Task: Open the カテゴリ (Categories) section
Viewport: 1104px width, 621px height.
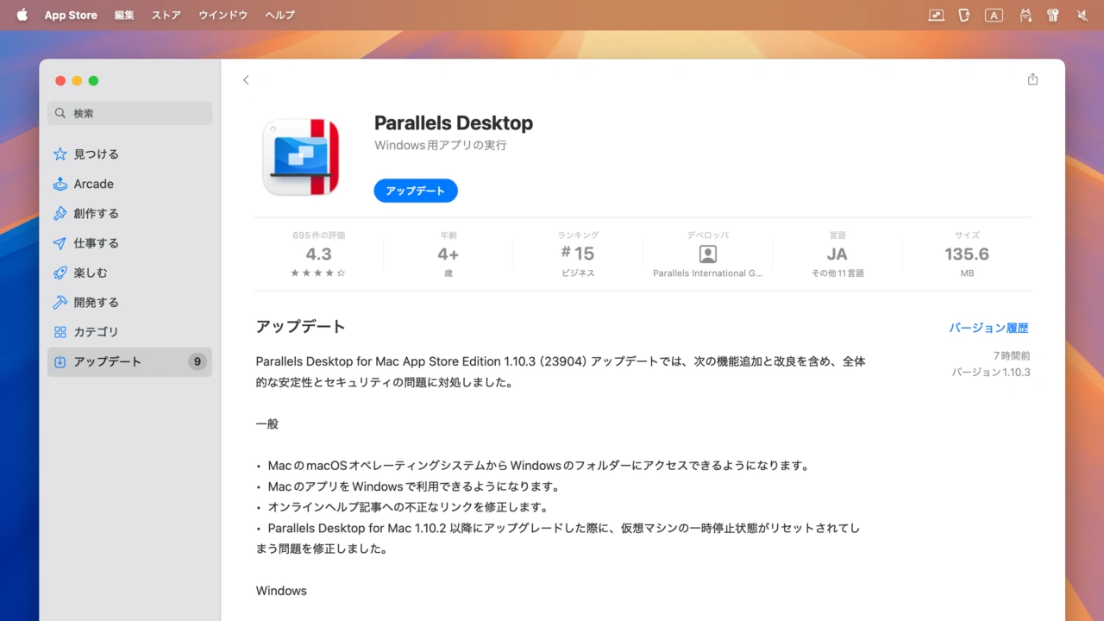Action: pyautogui.click(x=96, y=332)
